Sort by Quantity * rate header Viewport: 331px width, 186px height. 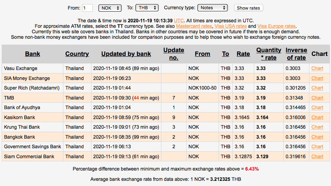269,54
